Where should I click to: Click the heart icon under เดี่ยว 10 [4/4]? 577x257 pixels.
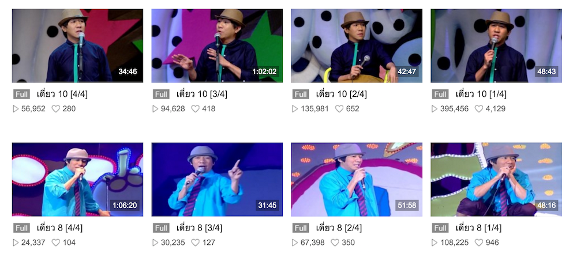point(55,109)
